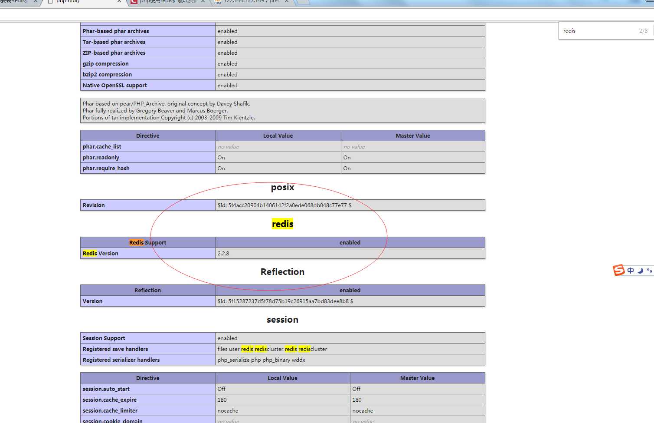Click 'phar.require_hash' directive

tap(106, 168)
